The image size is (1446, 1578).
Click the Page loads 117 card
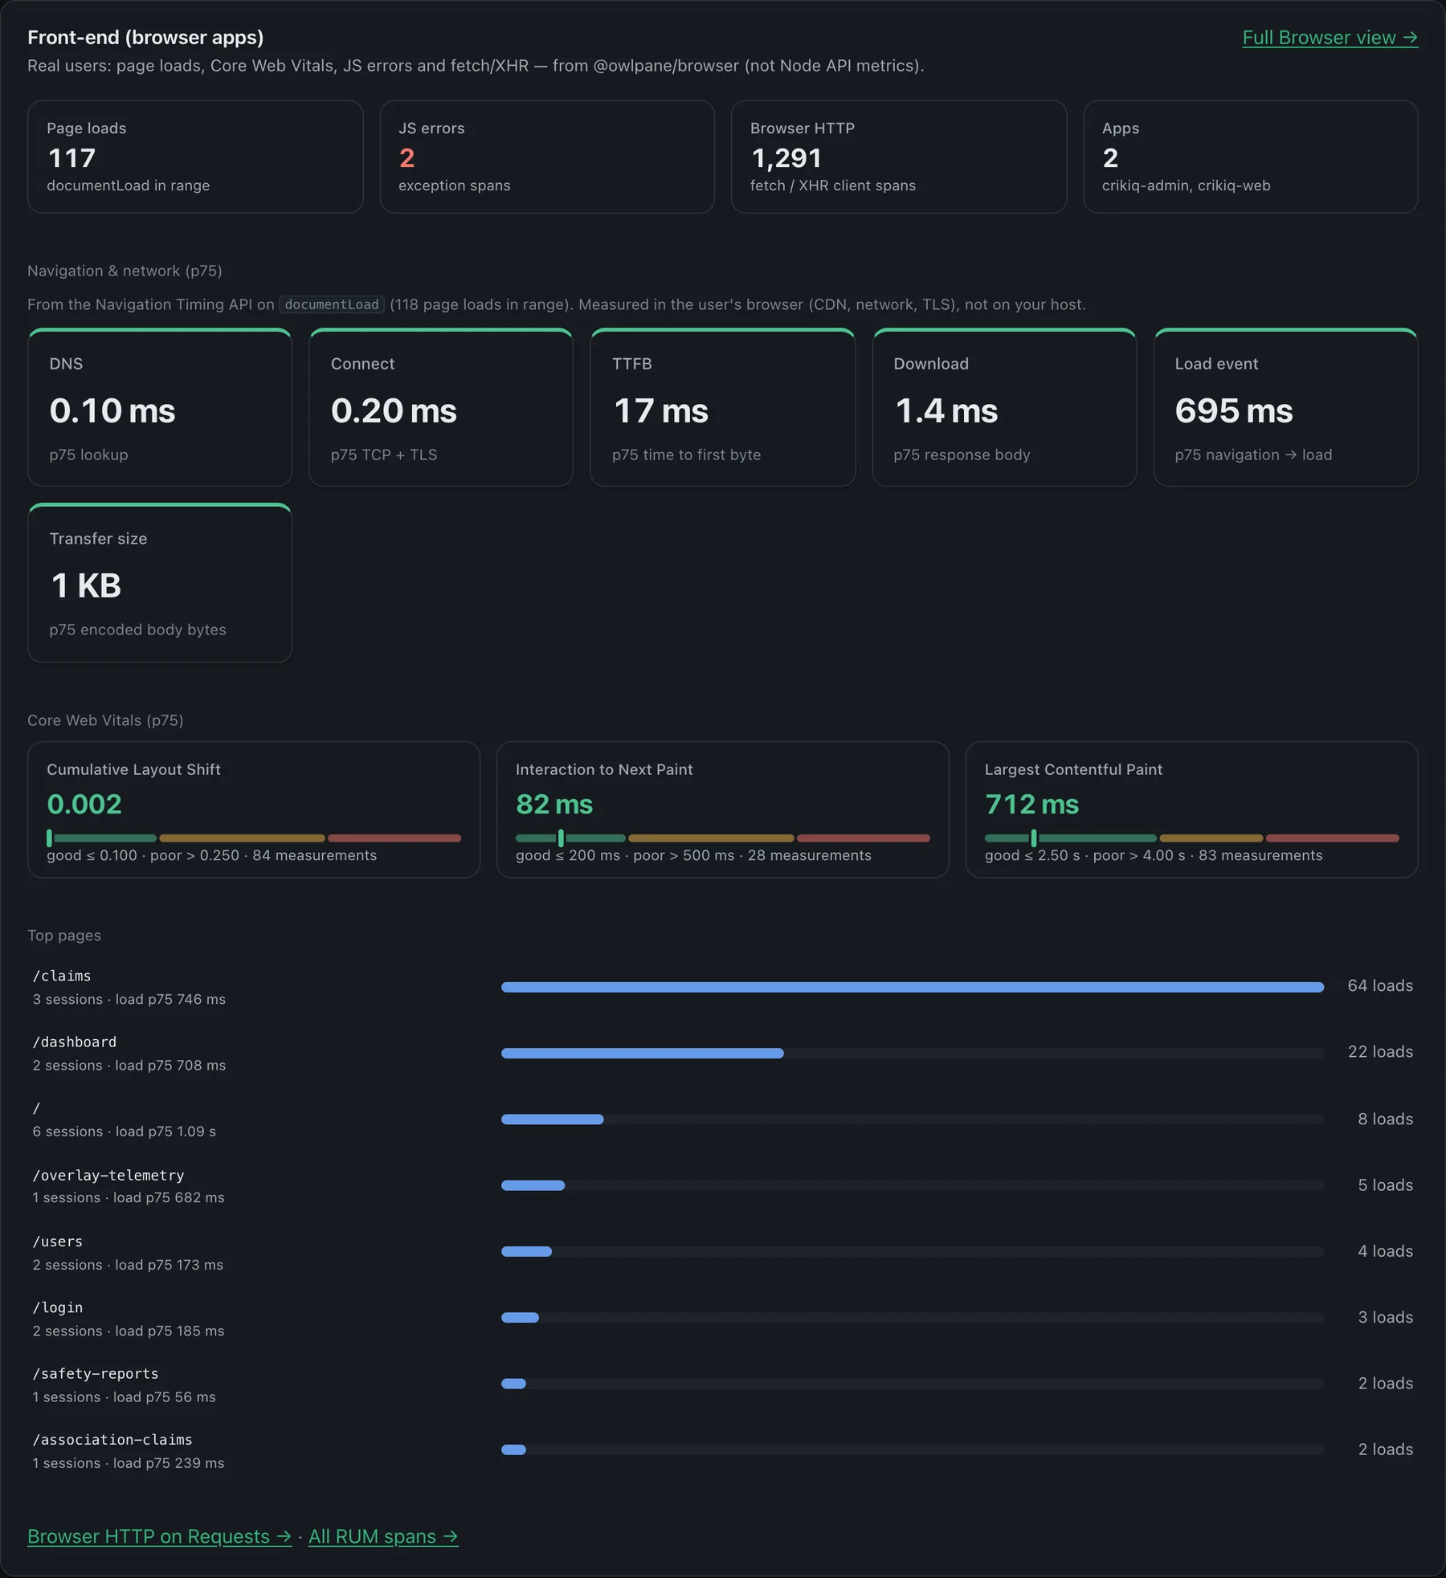(195, 157)
